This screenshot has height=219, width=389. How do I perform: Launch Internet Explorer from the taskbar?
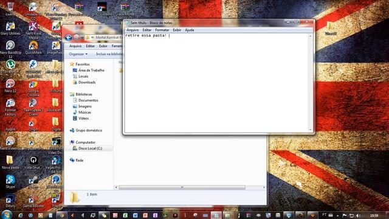pyautogui.click(x=20, y=215)
